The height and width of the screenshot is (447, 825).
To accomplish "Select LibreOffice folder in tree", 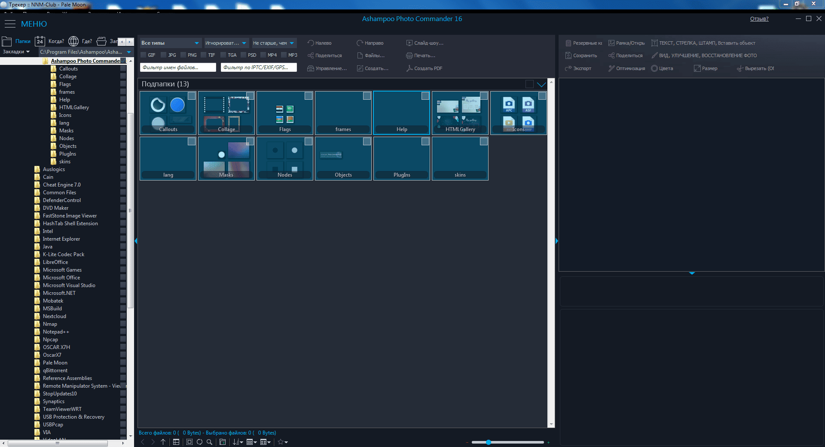I will [x=55, y=262].
